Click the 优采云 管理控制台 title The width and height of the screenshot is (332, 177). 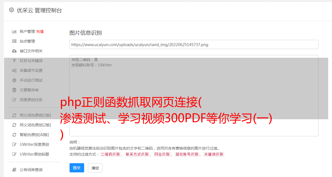pos(39,10)
